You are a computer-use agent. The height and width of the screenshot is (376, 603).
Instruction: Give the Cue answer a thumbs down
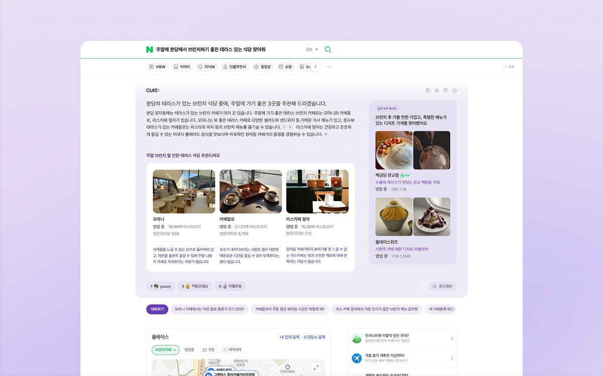click(x=446, y=90)
